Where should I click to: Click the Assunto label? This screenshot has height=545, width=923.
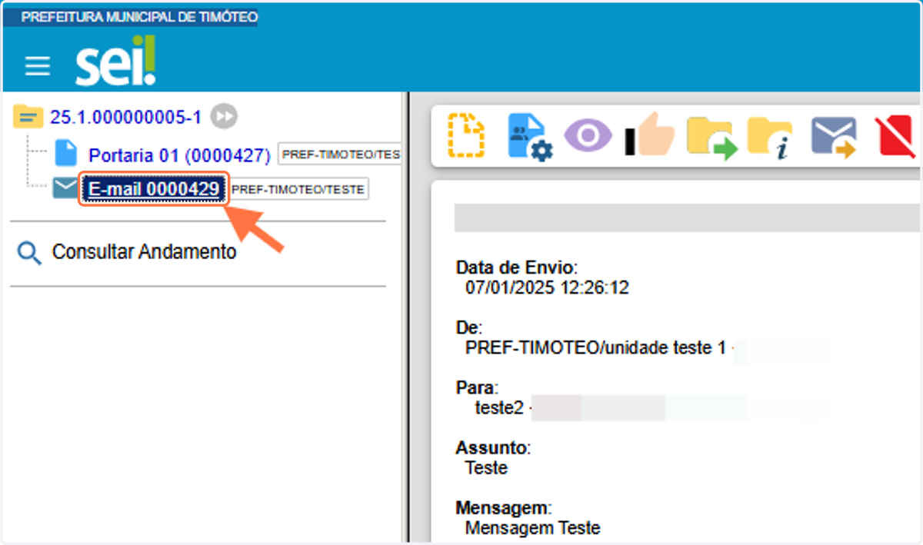[x=493, y=447]
